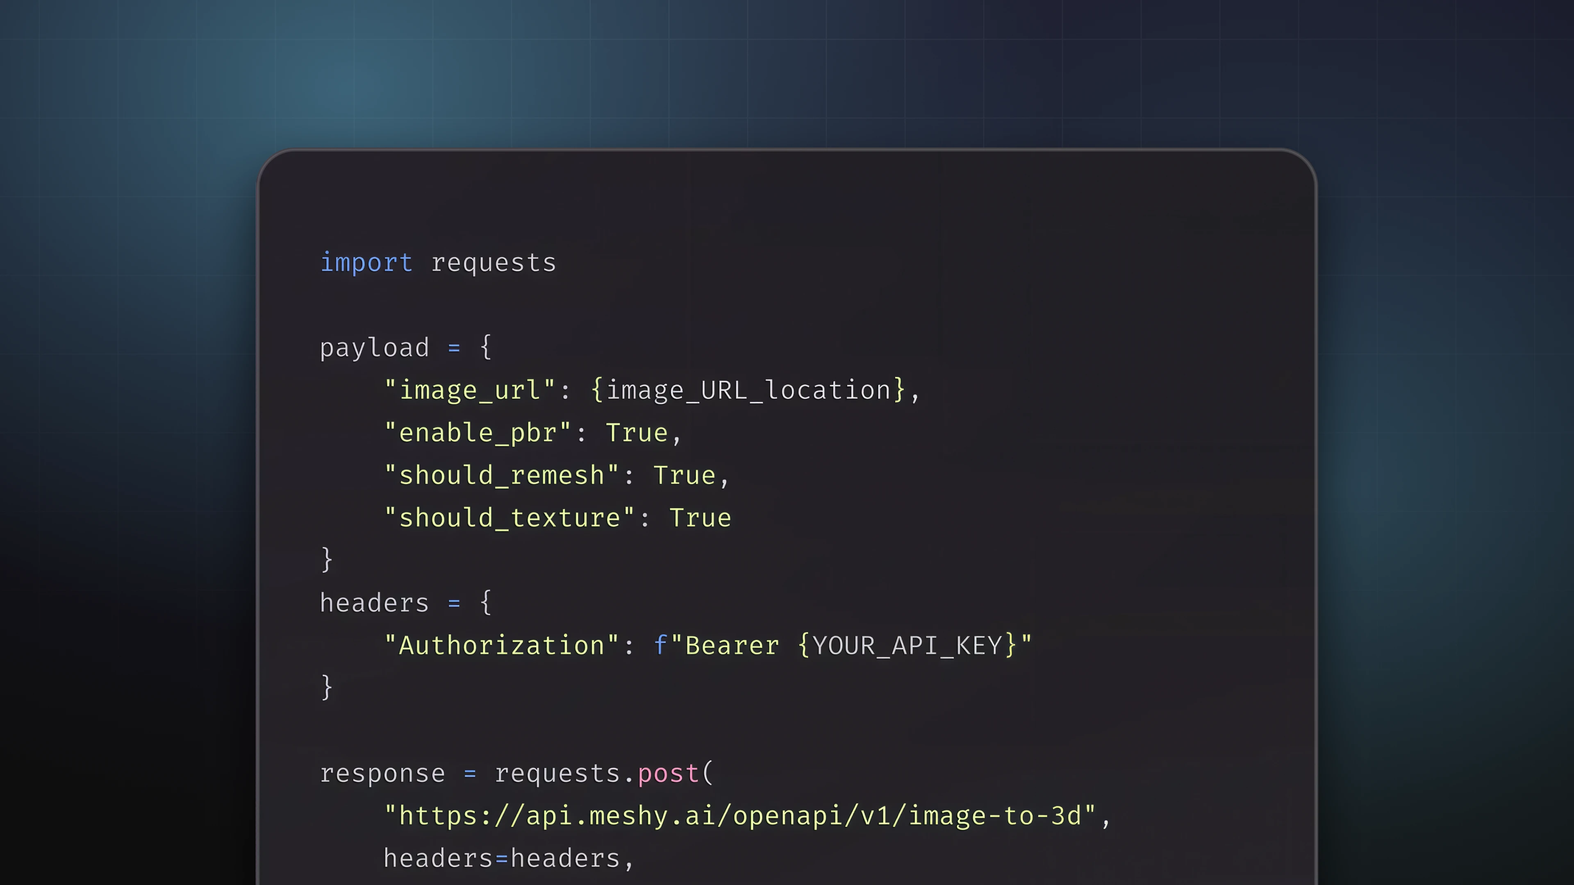
Task: Click the api.meshy.ai URL string
Action: pyautogui.click(x=740, y=816)
